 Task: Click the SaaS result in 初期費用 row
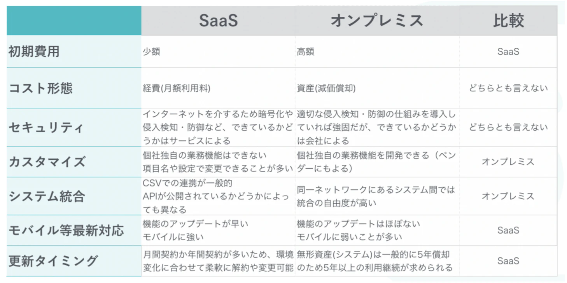(x=508, y=52)
